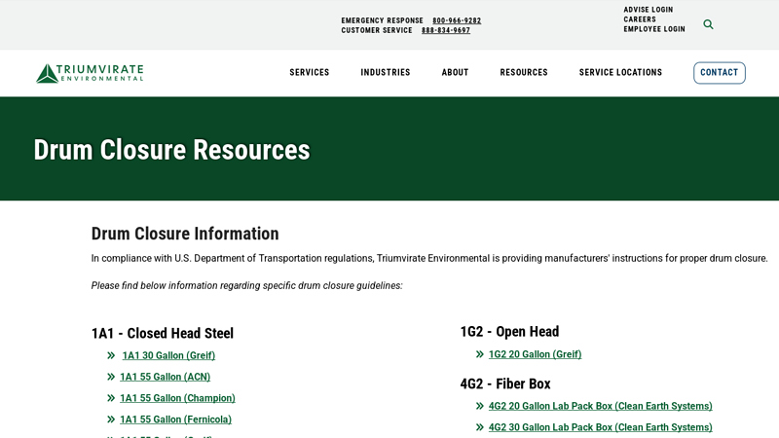The height and width of the screenshot is (438, 779).
Task: Click the italic 'Please find below information' sentence
Action: point(247,286)
